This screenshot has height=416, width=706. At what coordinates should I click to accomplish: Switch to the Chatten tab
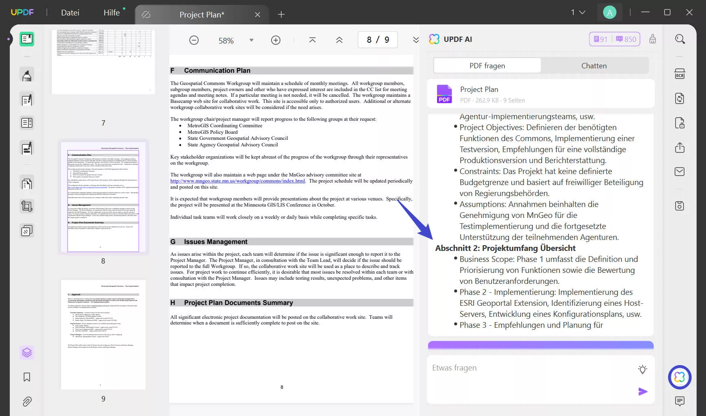tap(594, 65)
